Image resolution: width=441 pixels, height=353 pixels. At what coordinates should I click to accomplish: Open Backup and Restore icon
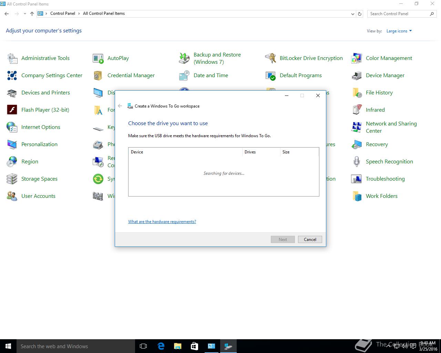pos(184,58)
